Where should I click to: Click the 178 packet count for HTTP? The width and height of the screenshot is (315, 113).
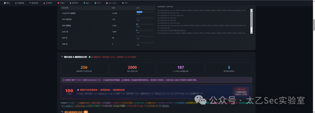113,19
